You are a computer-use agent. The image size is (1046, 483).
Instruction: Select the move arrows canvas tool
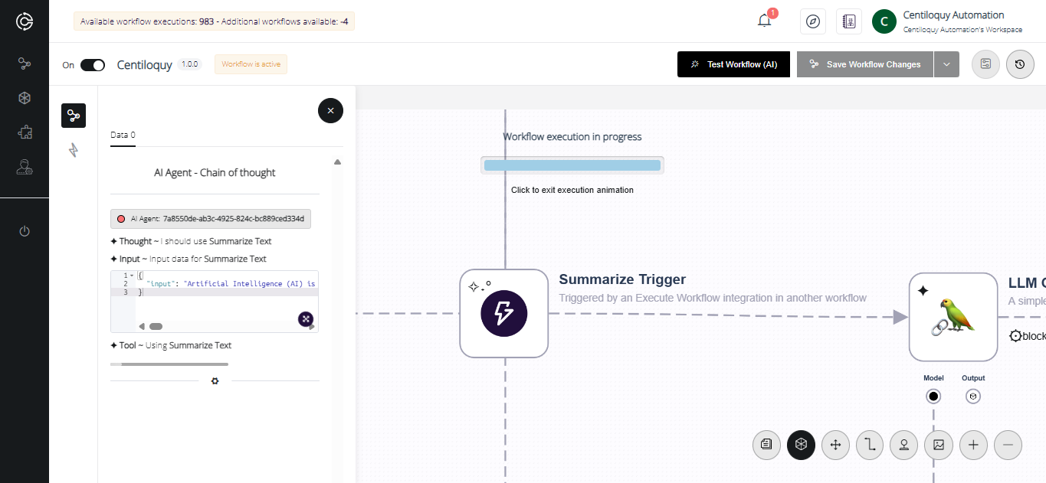click(x=835, y=445)
